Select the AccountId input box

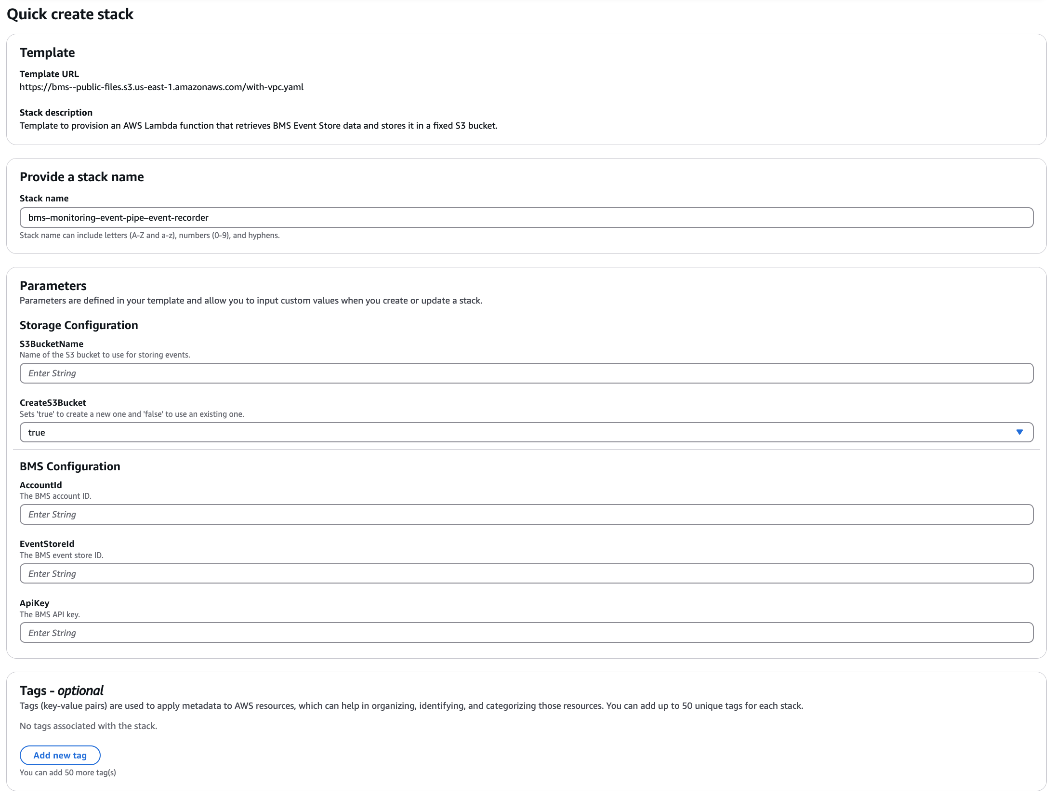tap(526, 515)
